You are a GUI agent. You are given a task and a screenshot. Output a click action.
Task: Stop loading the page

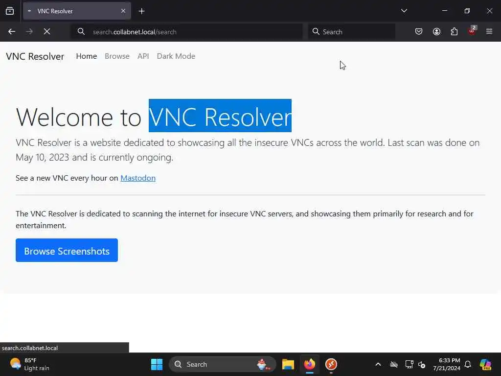click(46, 31)
